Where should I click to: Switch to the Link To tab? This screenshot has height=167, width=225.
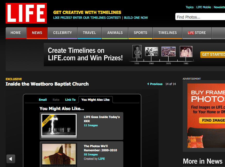click(x=70, y=100)
